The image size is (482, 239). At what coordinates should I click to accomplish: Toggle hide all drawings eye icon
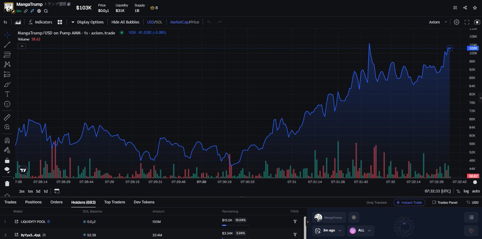(7, 170)
